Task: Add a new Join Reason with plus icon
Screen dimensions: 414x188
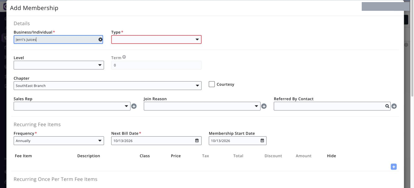Action: [x=264, y=106]
